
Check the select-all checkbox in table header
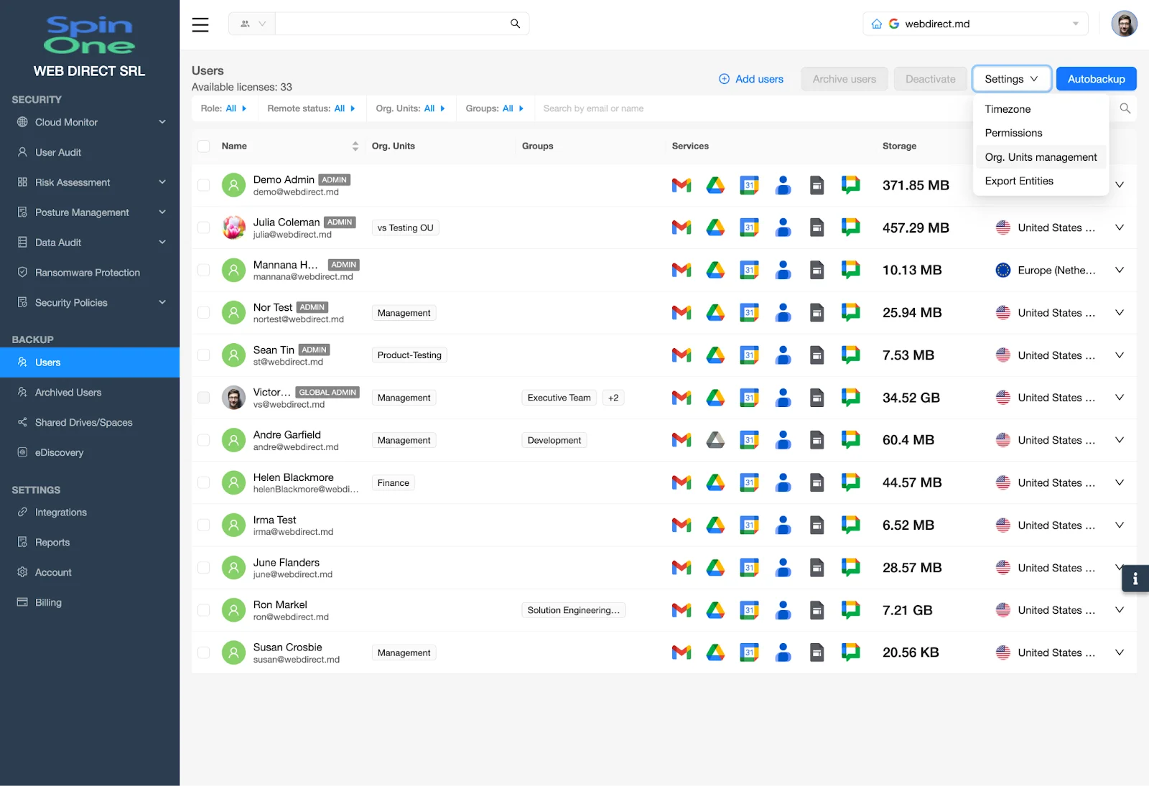pos(203,146)
